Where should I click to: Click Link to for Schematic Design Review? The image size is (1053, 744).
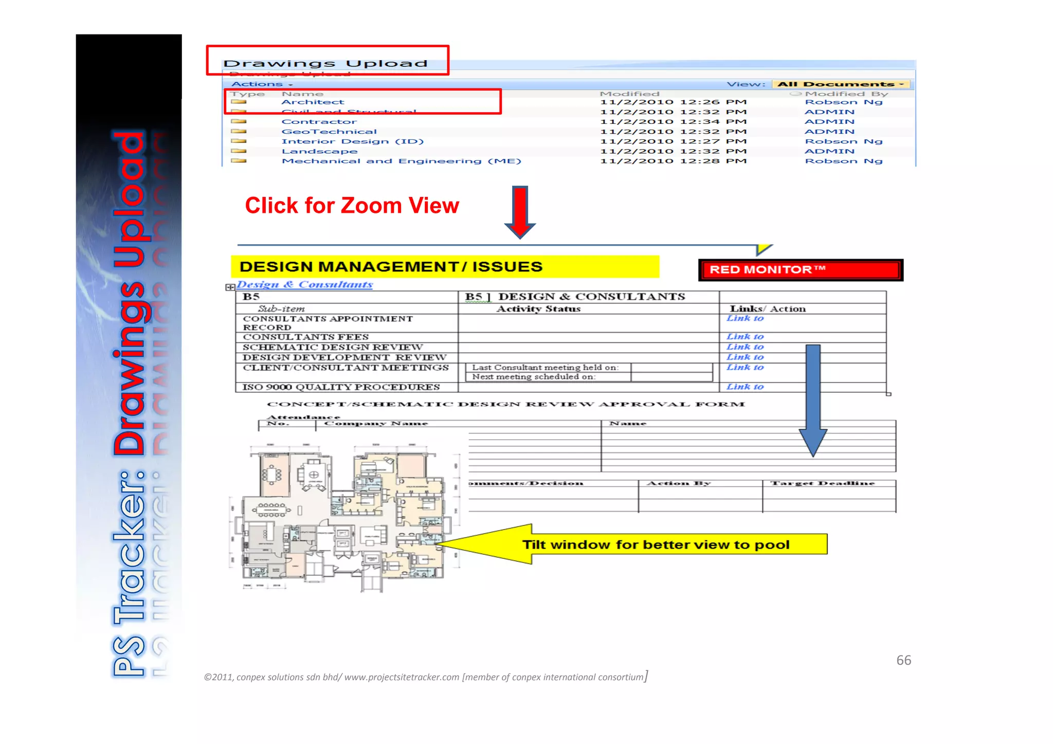pyautogui.click(x=745, y=347)
